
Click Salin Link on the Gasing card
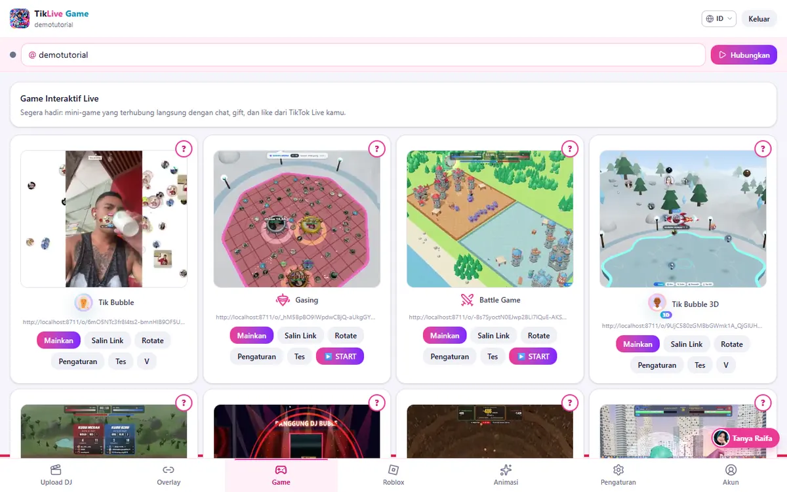pos(300,335)
